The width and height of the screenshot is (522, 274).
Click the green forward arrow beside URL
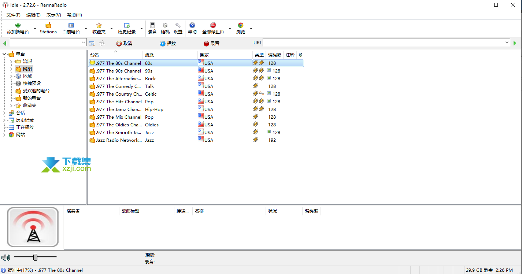(515, 43)
